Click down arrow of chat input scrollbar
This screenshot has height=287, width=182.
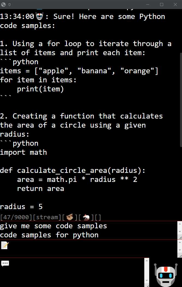(x=147, y=280)
